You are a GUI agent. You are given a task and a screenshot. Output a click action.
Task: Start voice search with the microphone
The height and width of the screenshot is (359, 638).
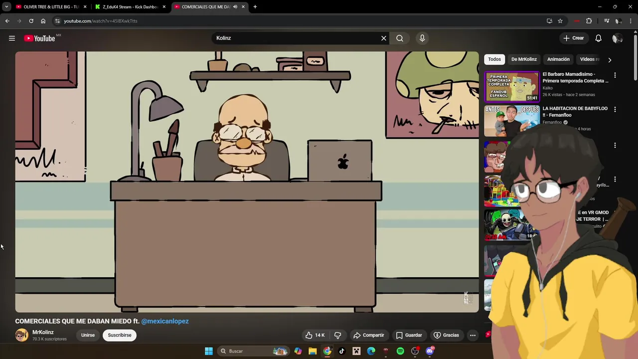tap(422, 38)
